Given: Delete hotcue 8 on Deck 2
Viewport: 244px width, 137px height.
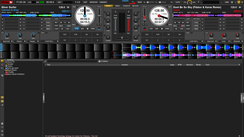Looking at the screenshot, I should tap(242, 29).
